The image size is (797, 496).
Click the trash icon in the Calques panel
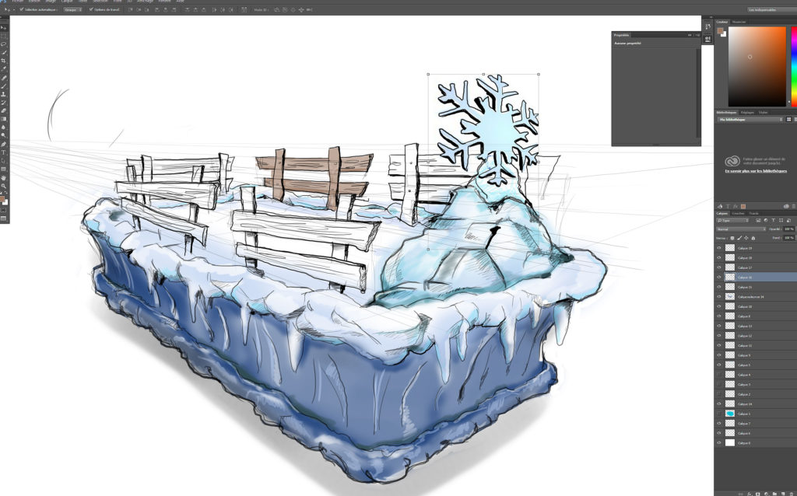coord(790,492)
